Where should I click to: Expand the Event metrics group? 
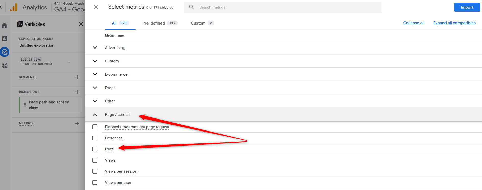[95, 88]
